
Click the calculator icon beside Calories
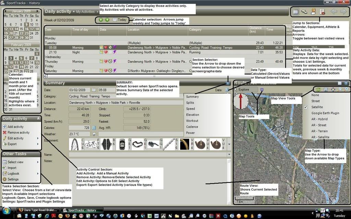[x=94, y=128]
